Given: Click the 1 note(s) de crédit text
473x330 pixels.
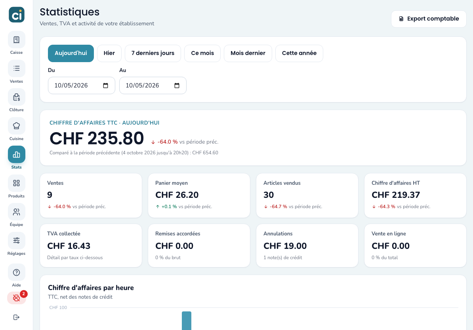Looking at the screenshot, I should (283, 258).
